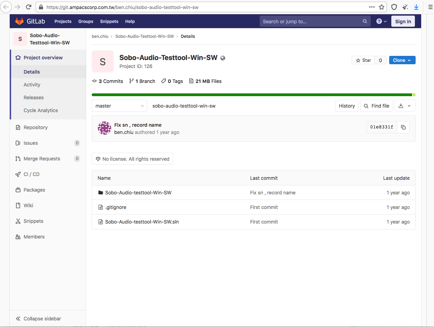The image size is (434, 327).
Task: Click the public visibility globe icon
Action: (223, 58)
